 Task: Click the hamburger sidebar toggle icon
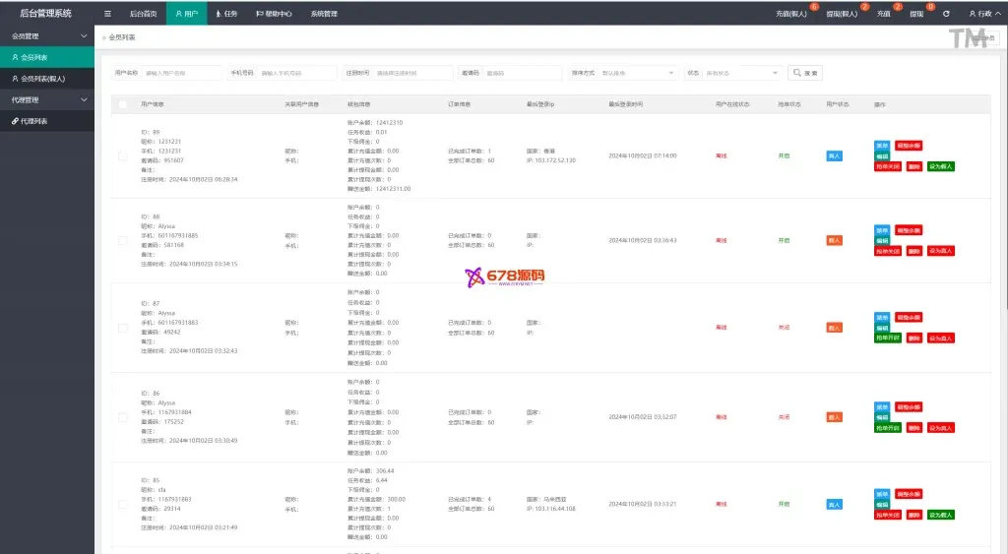click(107, 14)
